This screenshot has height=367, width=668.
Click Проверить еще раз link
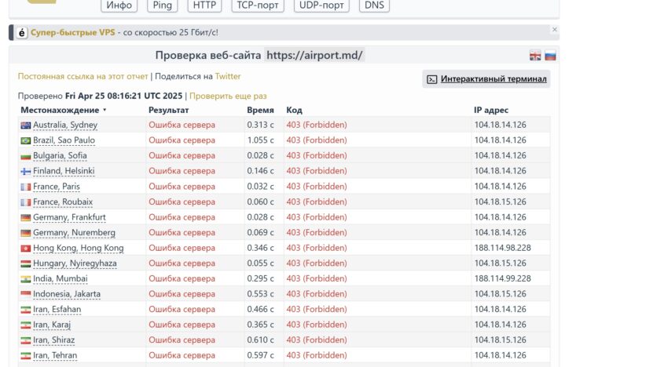coord(228,96)
